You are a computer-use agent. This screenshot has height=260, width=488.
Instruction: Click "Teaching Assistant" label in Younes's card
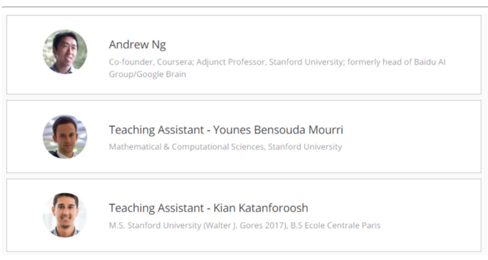(x=156, y=130)
